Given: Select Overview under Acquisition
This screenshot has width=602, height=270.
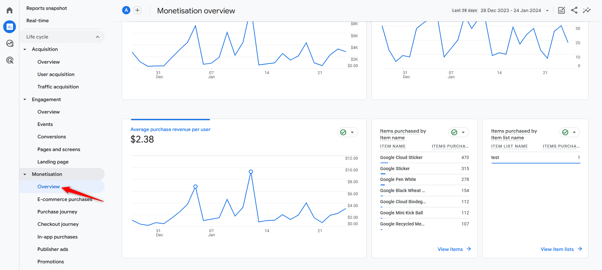Looking at the screenshot, I should click(49, 62).
